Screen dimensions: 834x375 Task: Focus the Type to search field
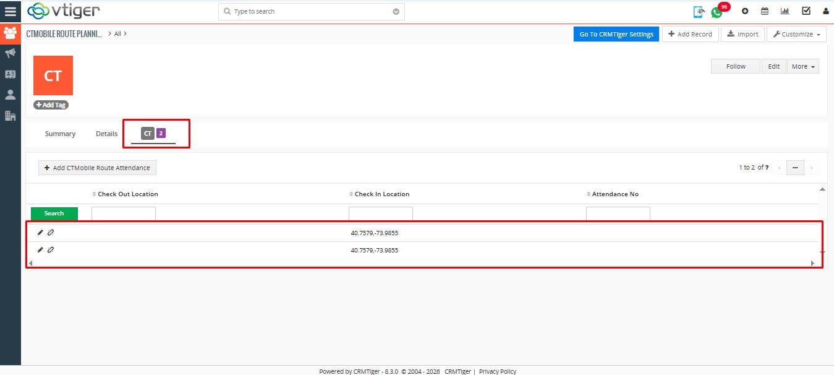point(312,11)
